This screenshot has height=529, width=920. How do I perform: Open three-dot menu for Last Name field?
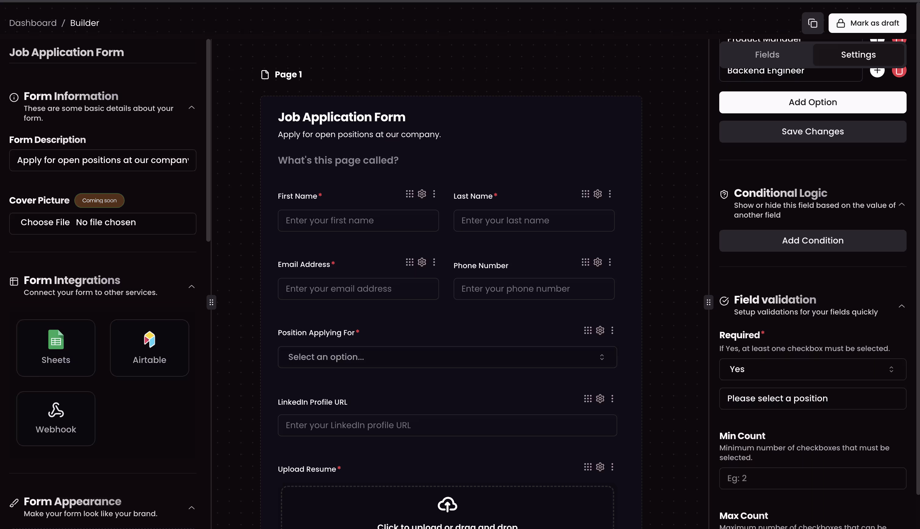pyautogui.click(x=610, y=194)
